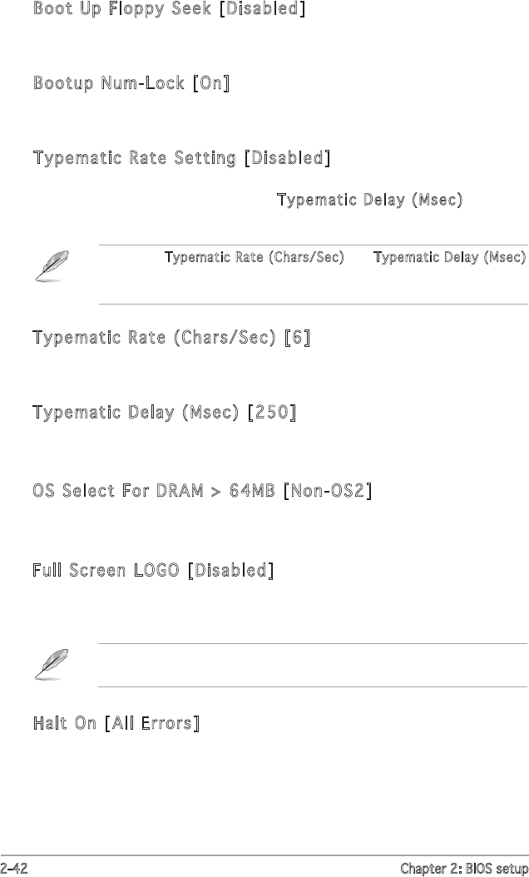Viewport: 529px width, 877px height.
Task: Open the [Non-OS2] option value
Action: point(327,491)
